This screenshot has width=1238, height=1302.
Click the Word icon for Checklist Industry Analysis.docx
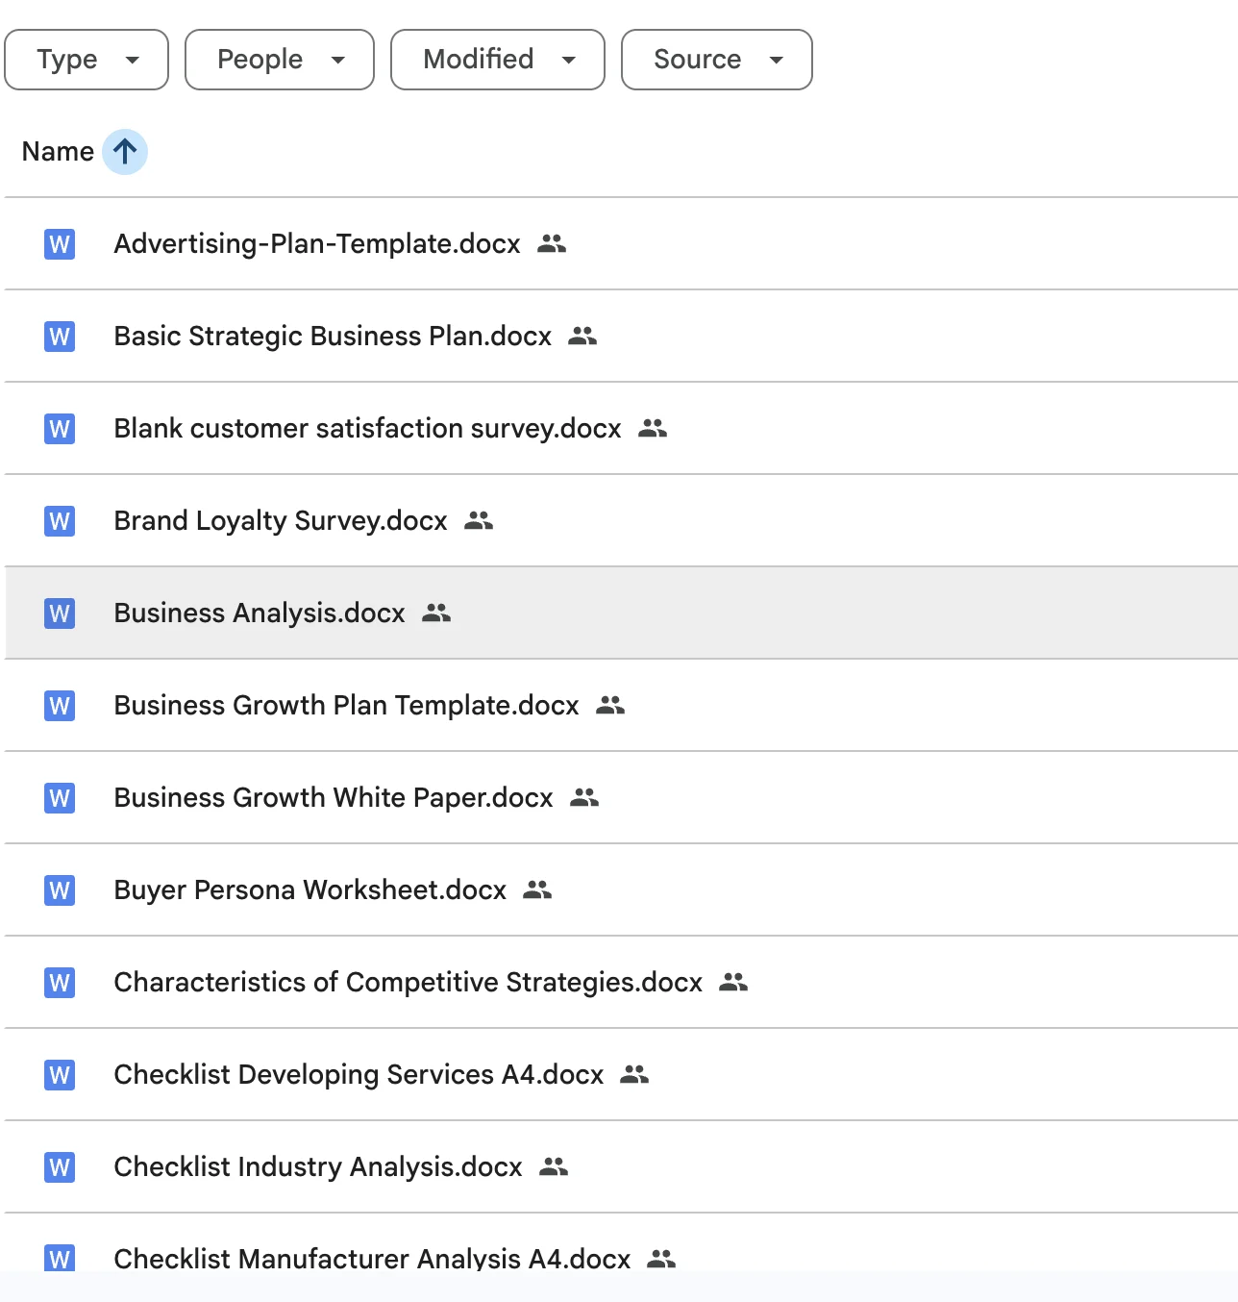point(60,1167)
